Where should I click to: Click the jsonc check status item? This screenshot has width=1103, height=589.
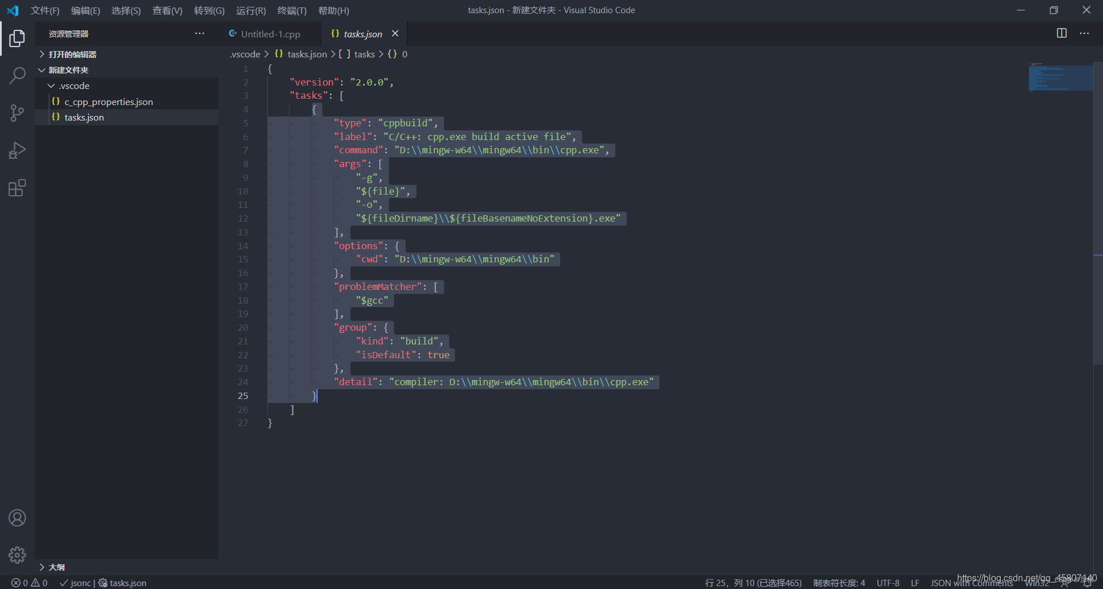pyautogui.click(x=75, y=583)
